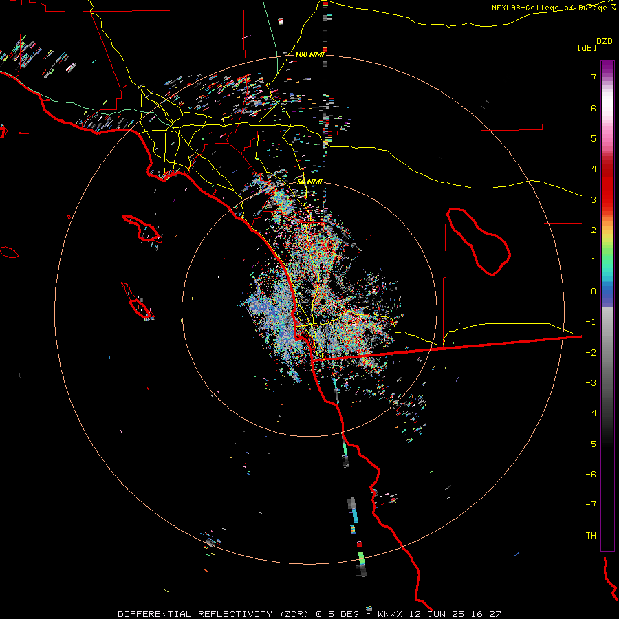619x619 pixels.
Task: Click the '-7' value on color scale
Action: [591, 505]
